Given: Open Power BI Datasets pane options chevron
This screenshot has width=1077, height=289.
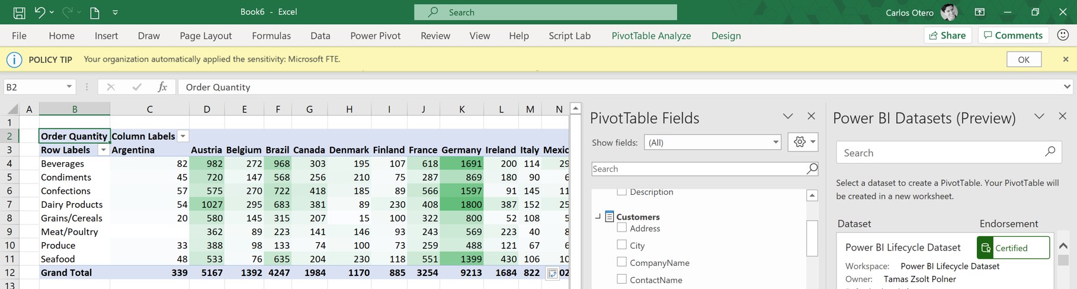Looking at the screenshot, I should click(1039, 116).
